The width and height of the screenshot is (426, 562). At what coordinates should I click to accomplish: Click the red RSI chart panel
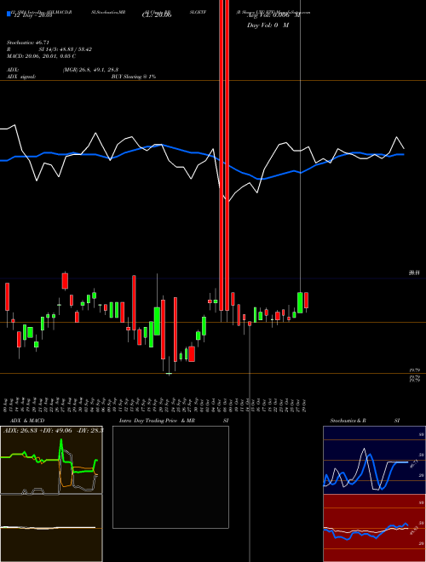click(x=374, y=528)
